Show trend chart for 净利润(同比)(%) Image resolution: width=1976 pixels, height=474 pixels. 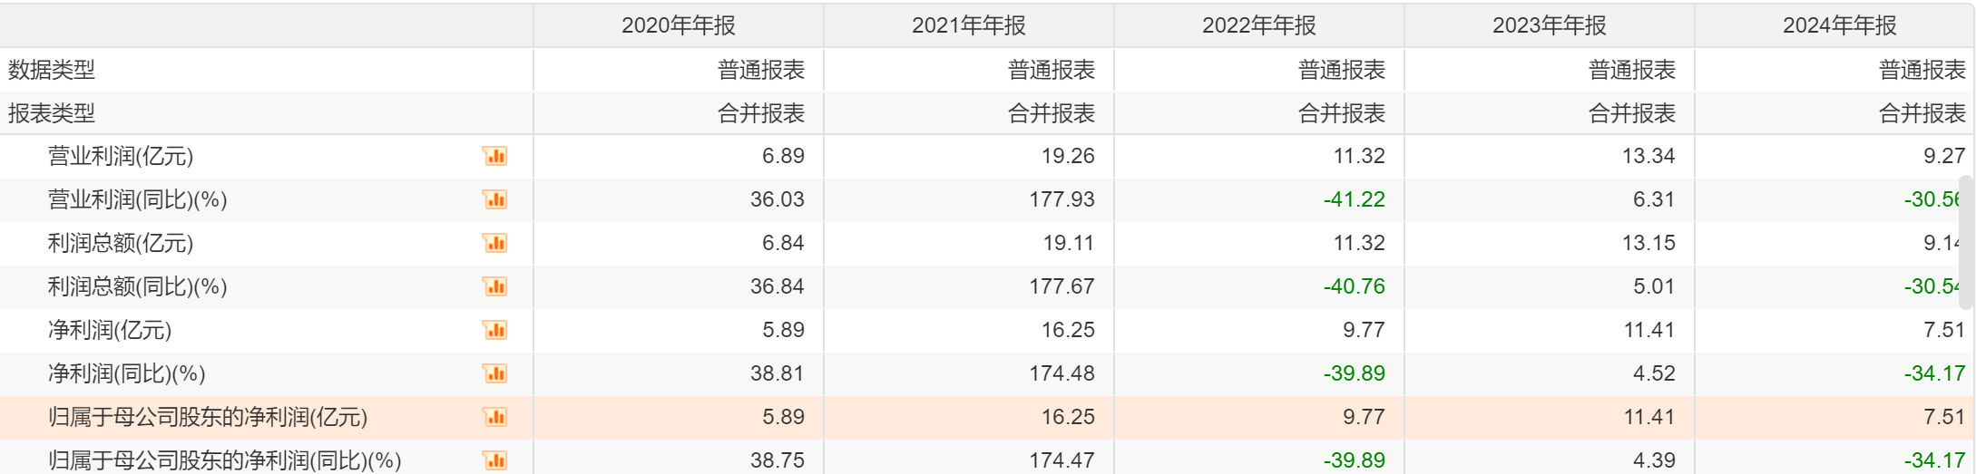tap(494, 373)
